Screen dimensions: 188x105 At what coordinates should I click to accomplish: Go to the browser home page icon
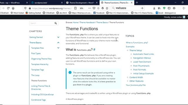pyautogui.click(x=13, y=8)
